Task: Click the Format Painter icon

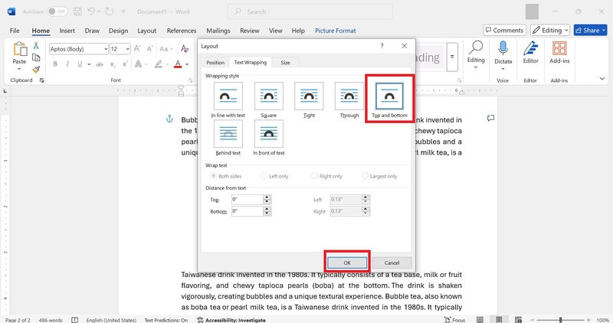Action: coord(36,70)
